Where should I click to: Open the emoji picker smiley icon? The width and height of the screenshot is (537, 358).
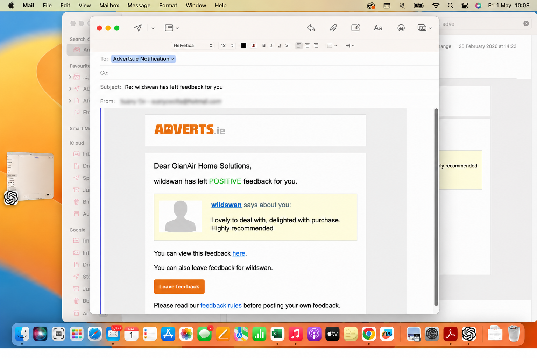[x=401, y=28]
